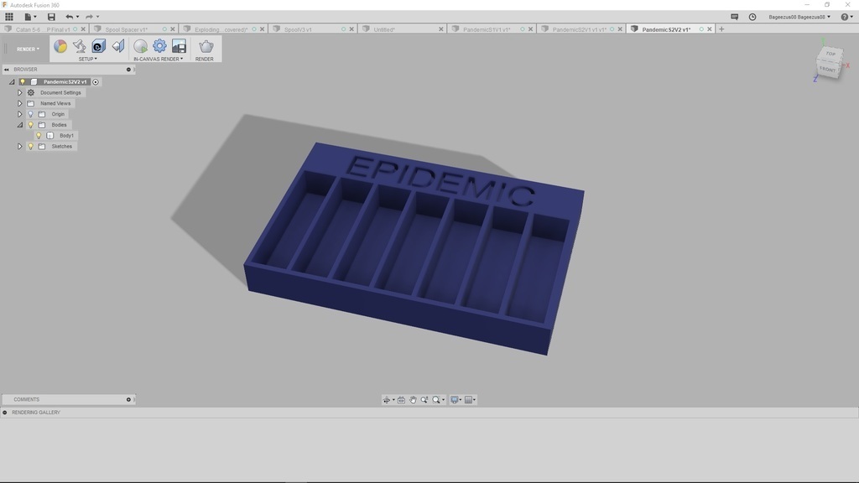Redo the last action
Viewport: 859px width, 483px height.
[x=89, y=17]
